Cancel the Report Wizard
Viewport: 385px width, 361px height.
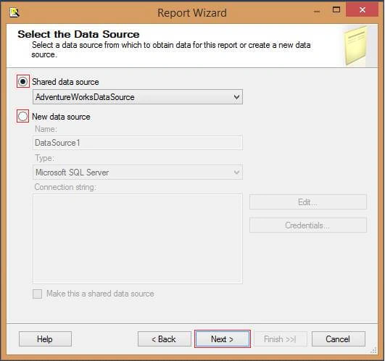(x=339, y=339)
